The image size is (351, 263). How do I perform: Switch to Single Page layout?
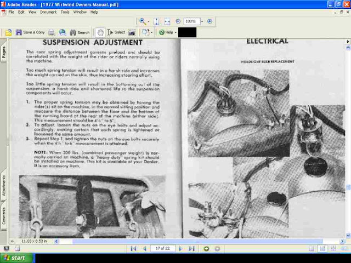312,248
